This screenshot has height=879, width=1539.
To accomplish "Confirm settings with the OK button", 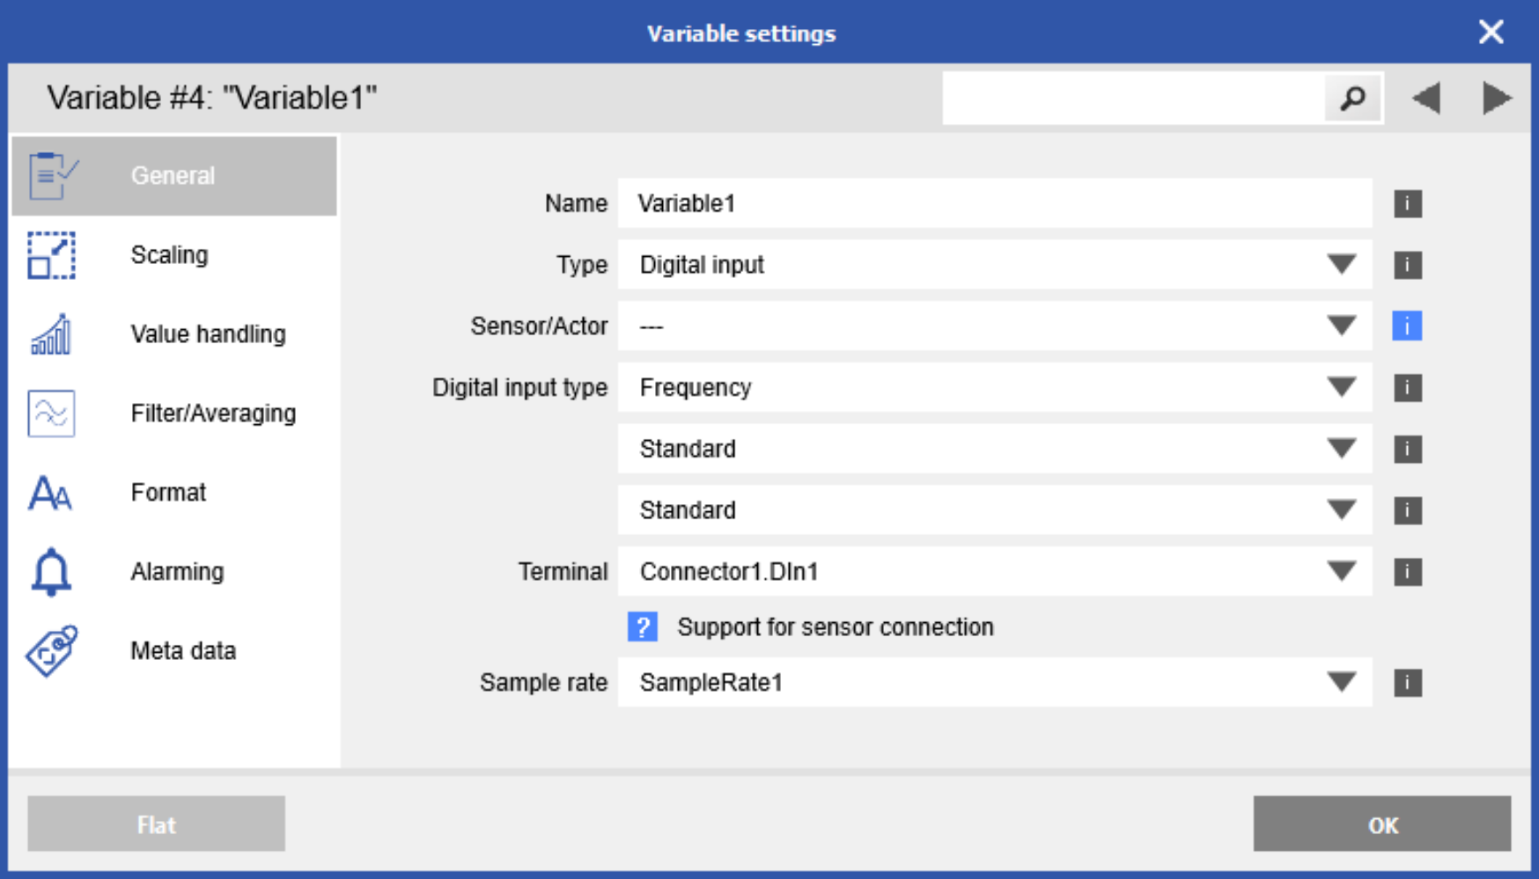I will [1381, 824].
